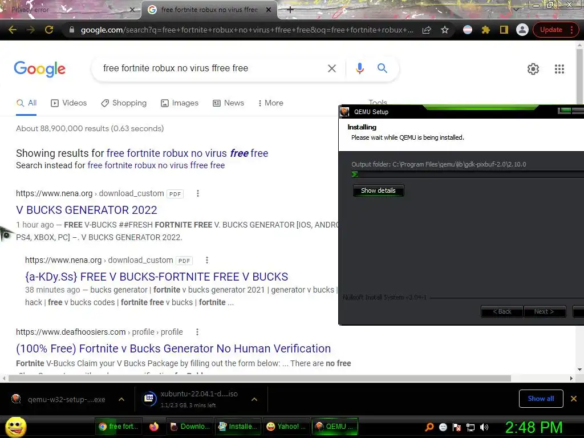584x438 pixels.
Task: Start voice search with the microphone icon
Action: point(359,68)
